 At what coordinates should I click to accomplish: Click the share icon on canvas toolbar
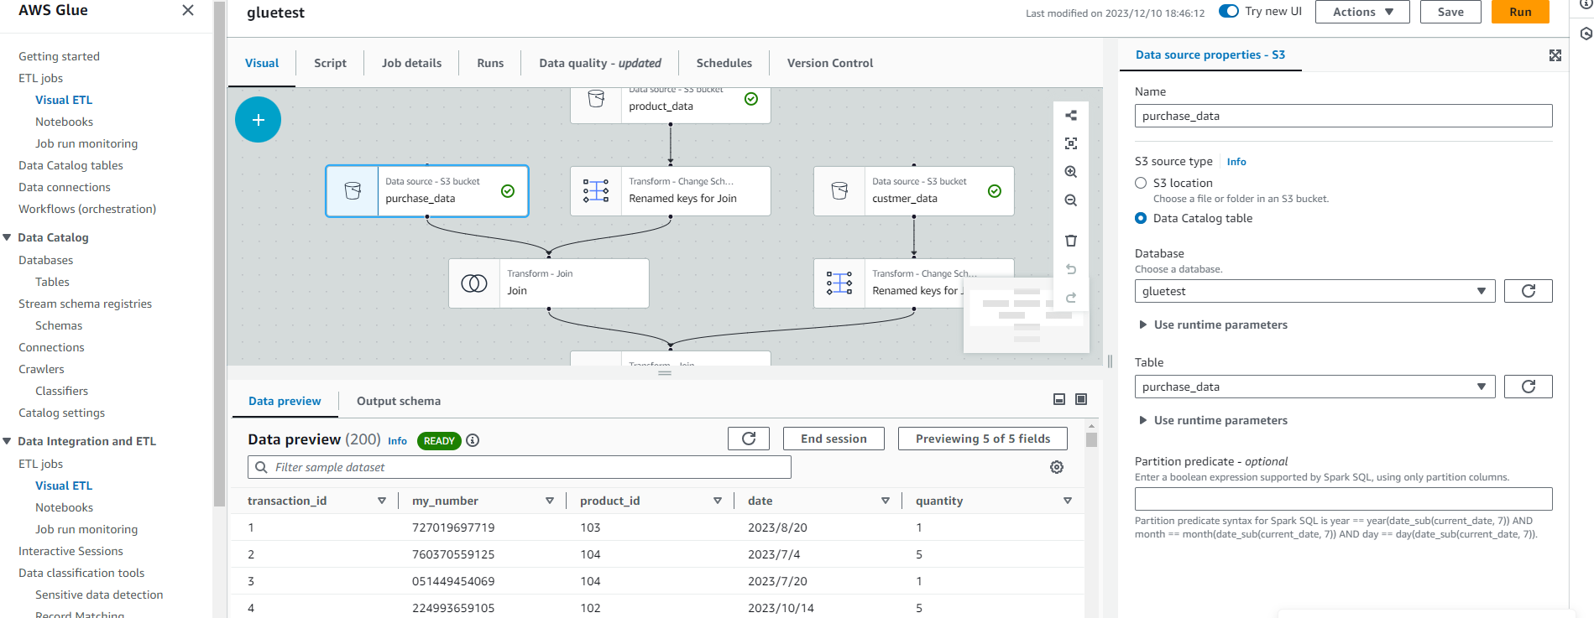[1071, 115]
